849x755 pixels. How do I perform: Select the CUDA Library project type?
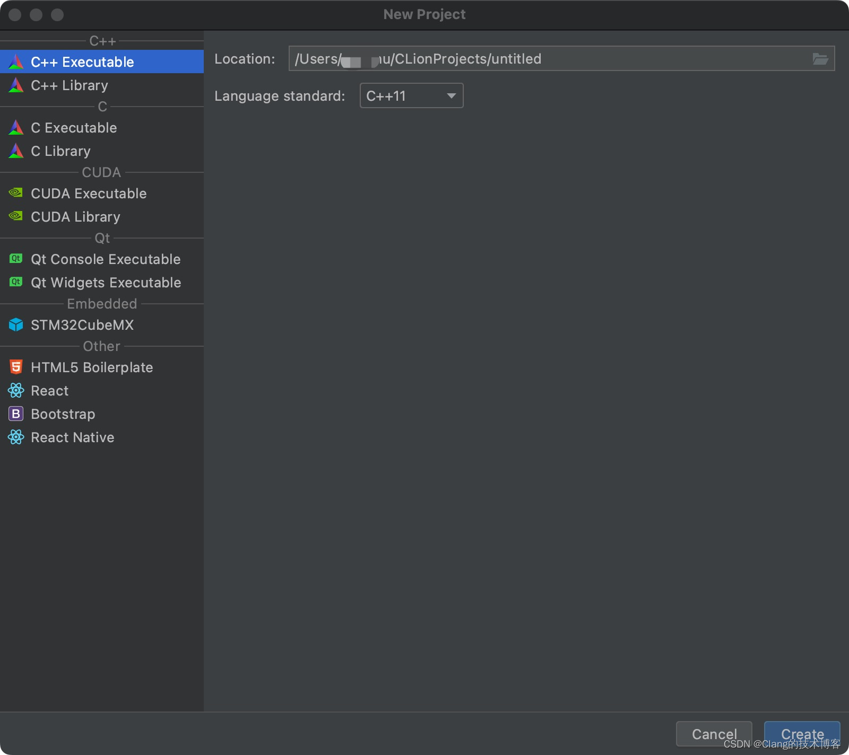pyautogui.click(x=102, y=217)
